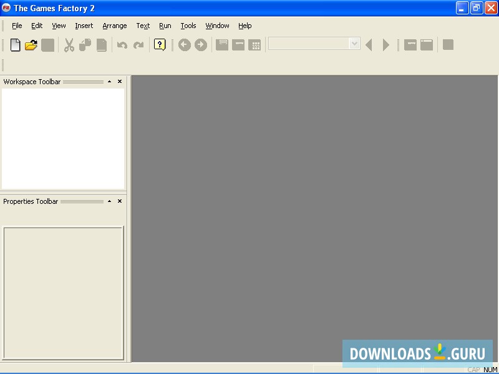Create a new application with New icon
This screenshot has width=499, height=374.
coord(15,45)
